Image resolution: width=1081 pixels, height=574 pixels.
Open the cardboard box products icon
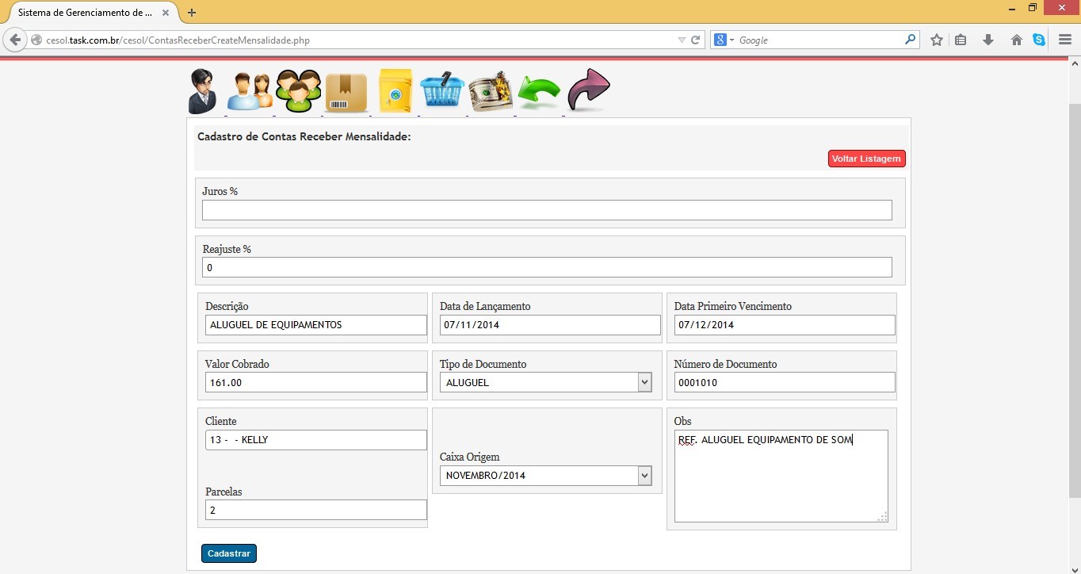tap(346, 93)
